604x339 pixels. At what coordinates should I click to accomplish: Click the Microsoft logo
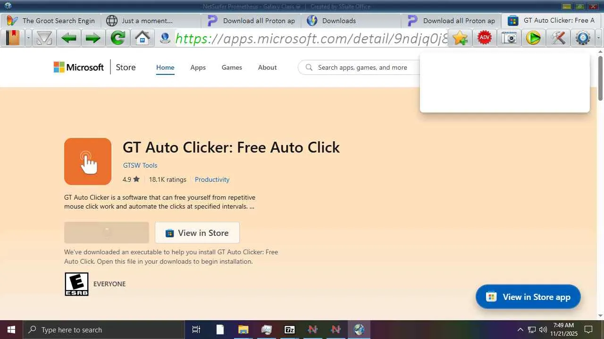(x=79, y=67)
